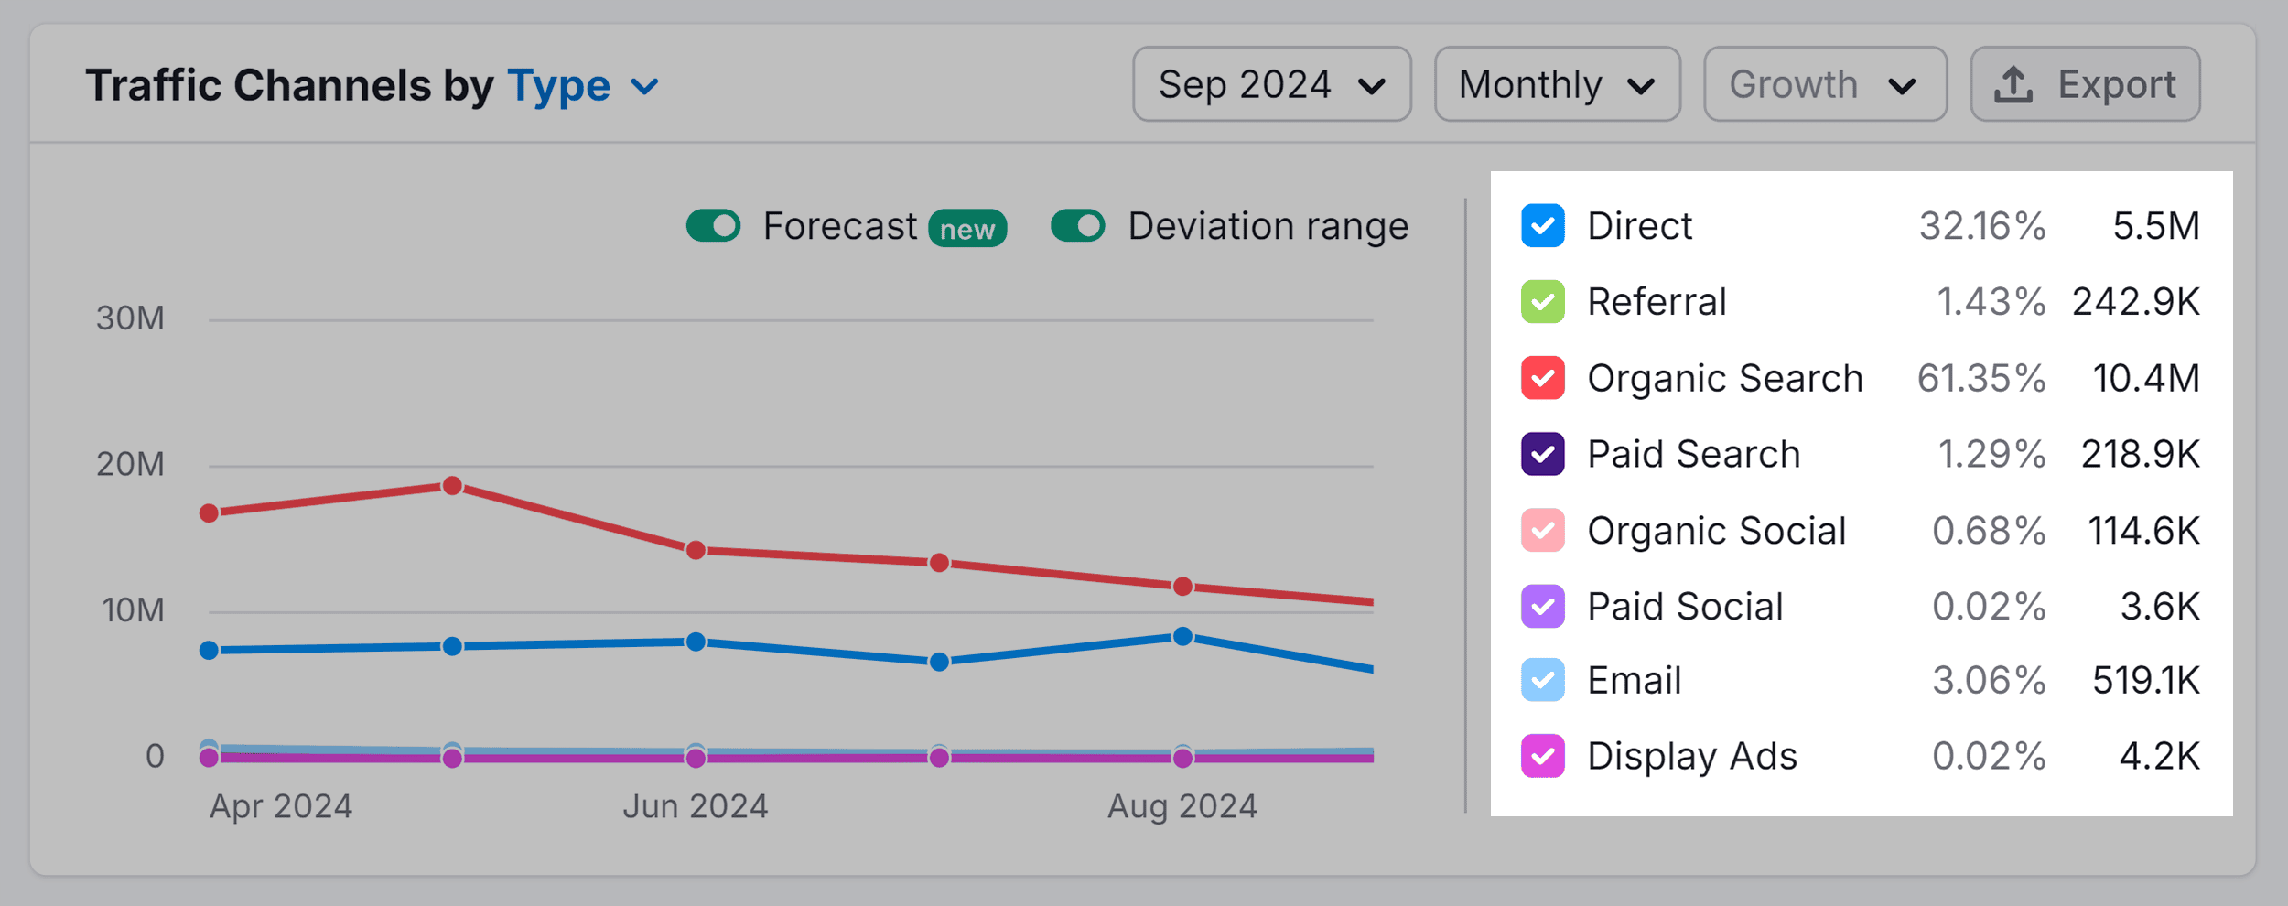
Task: Click the Type link in the chart title
Action: coord(558,84)
